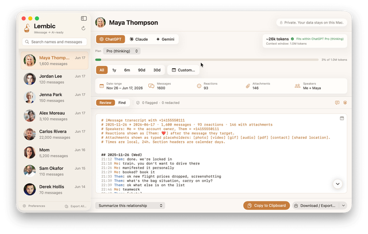This screenshot has width=368, height=234.
Task: Click the Preferences link
Action: [37, 206]
